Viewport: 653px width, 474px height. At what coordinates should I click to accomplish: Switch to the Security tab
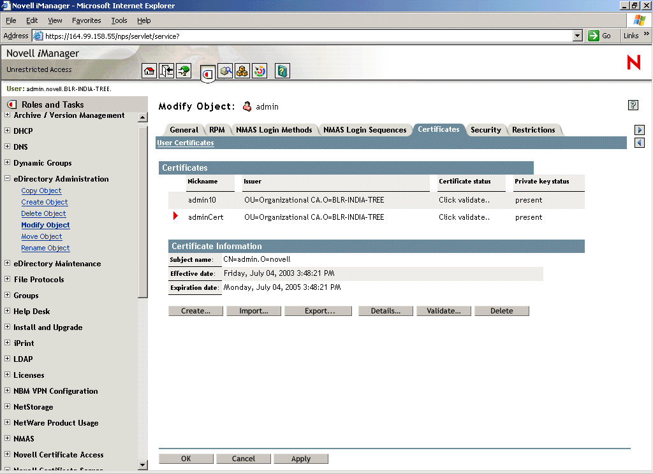tap(486, 130)
